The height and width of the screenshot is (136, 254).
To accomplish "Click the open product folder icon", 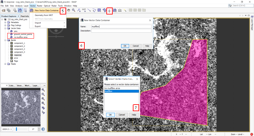I will 3,10.
